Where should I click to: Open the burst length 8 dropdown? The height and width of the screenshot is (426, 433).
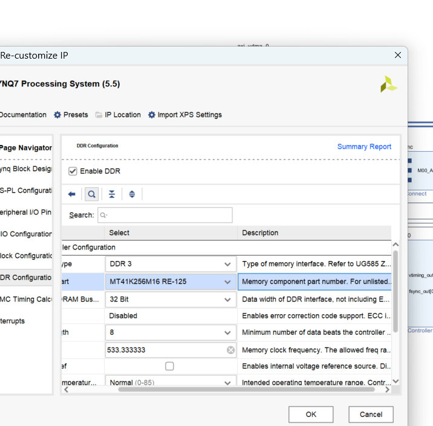point(171,332)
